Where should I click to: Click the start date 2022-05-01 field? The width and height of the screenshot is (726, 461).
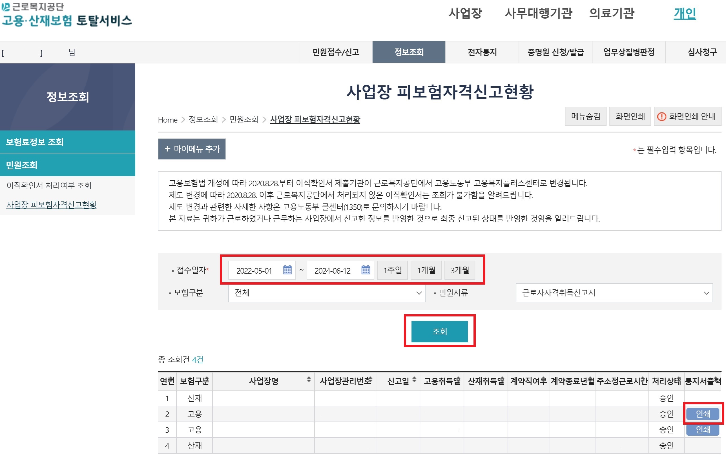pos(254,271)
